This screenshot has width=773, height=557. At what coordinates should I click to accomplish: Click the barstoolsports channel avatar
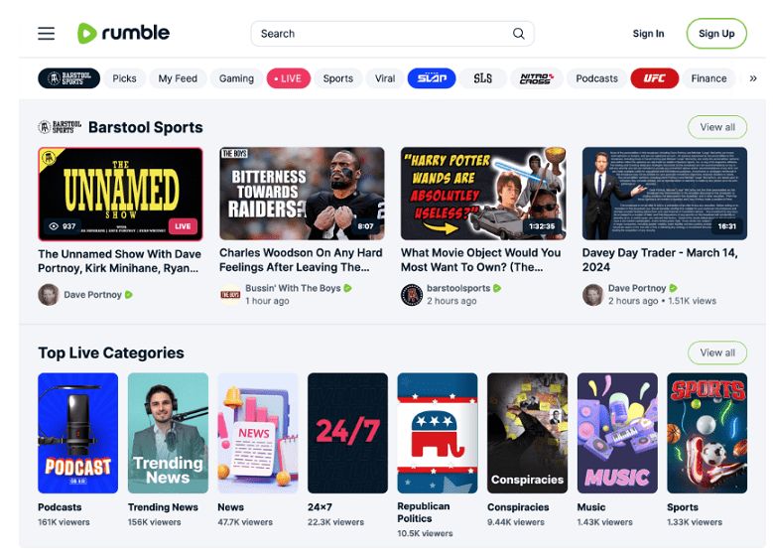pos(411,295)
